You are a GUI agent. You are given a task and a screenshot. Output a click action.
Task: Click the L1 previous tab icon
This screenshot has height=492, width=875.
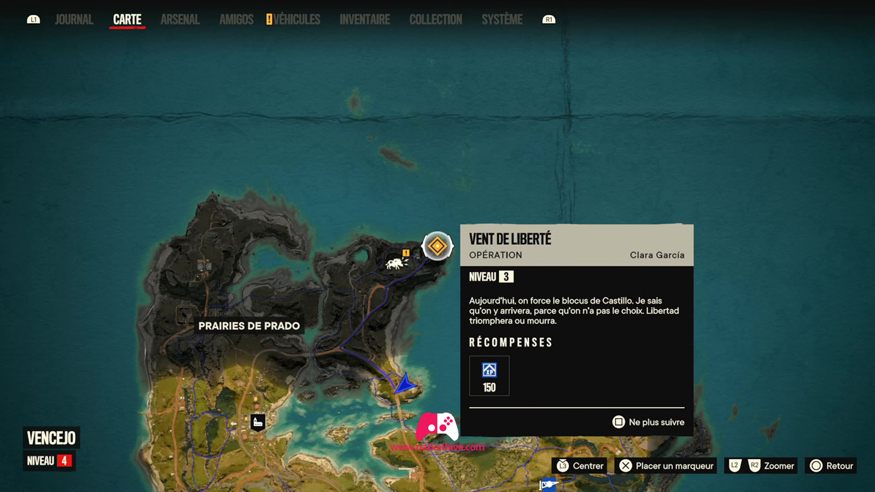pyautogui.click(x=33, y=20)
